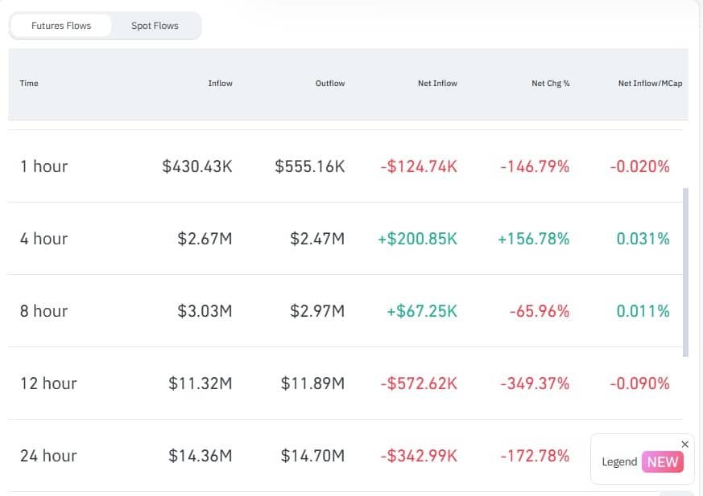Sort by the Outflow column header
This screenshot has width=703, height=496.
pyautogui.click(x=329, y=84)
